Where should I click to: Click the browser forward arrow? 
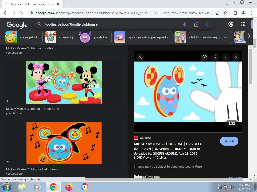[14, 13]
